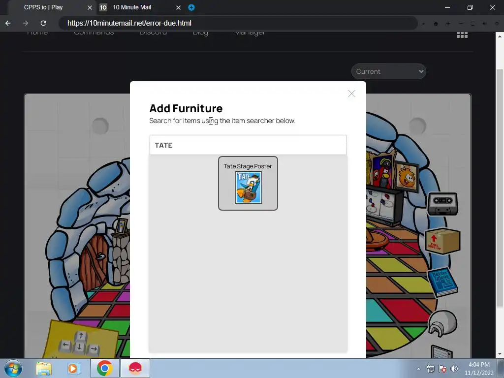Click the Add Furniture heading text

click(x=186, y=109)
